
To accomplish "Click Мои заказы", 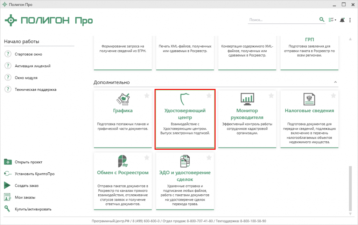I will [25, 197].
